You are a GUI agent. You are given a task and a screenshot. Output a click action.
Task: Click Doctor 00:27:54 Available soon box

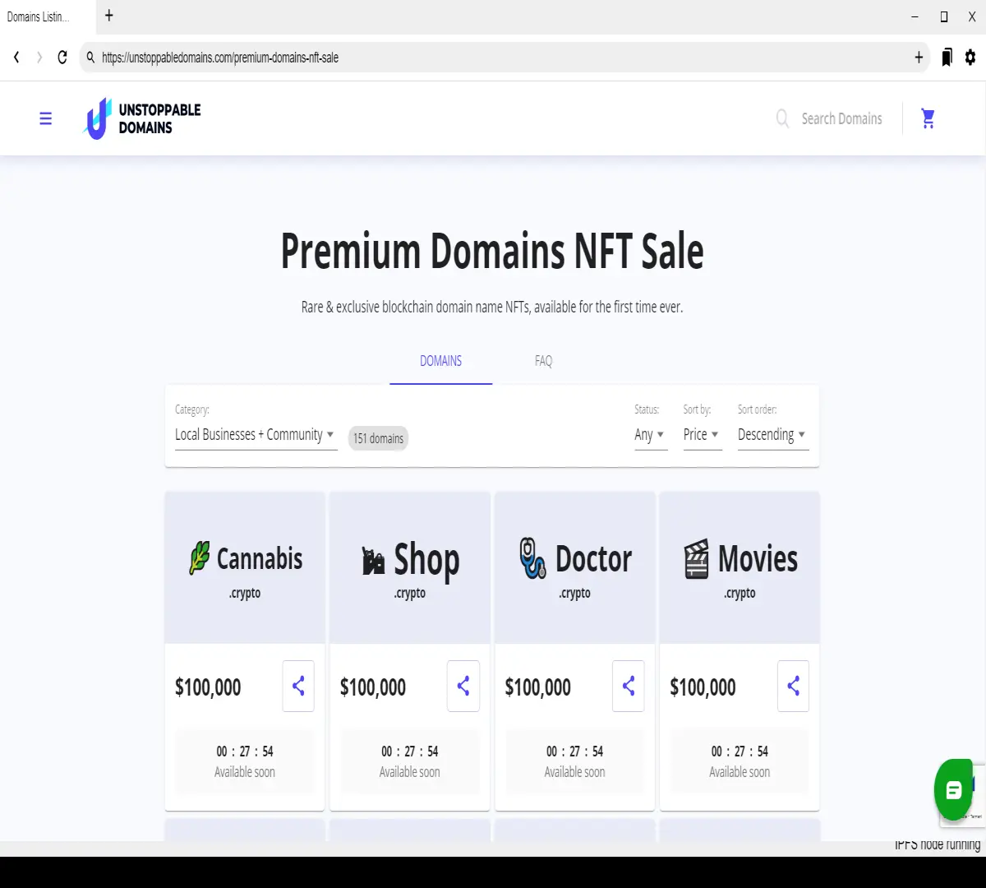pos(575,761)
